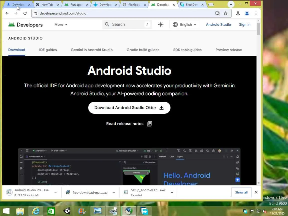
Task: Expand options for Setup_AndroidFs7 exe download
Action: 172,192
